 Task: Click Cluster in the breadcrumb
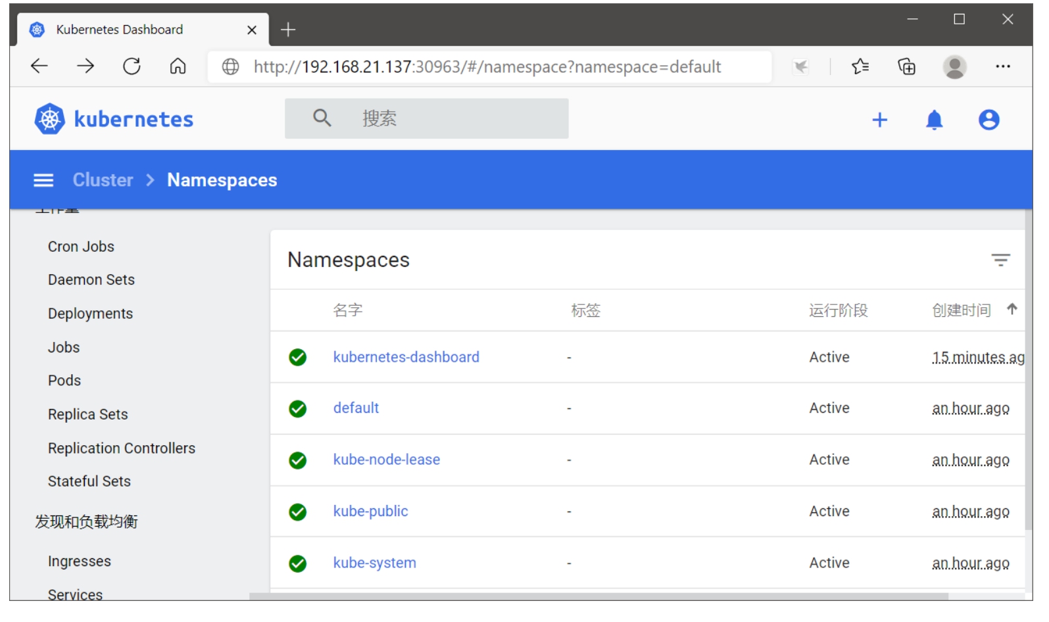103,180
